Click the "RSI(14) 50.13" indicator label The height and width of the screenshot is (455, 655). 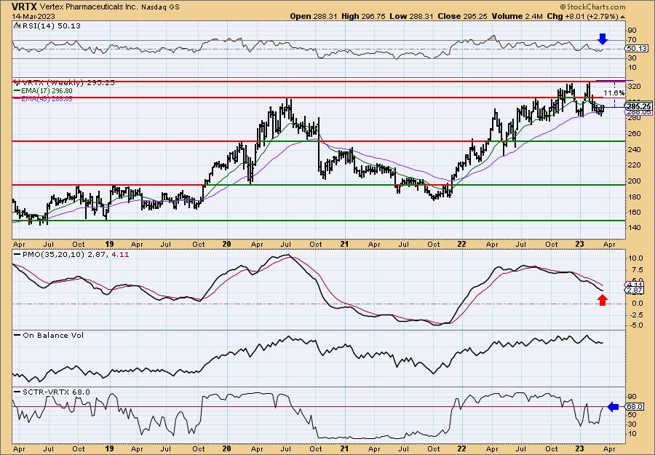tap(50, 26)
